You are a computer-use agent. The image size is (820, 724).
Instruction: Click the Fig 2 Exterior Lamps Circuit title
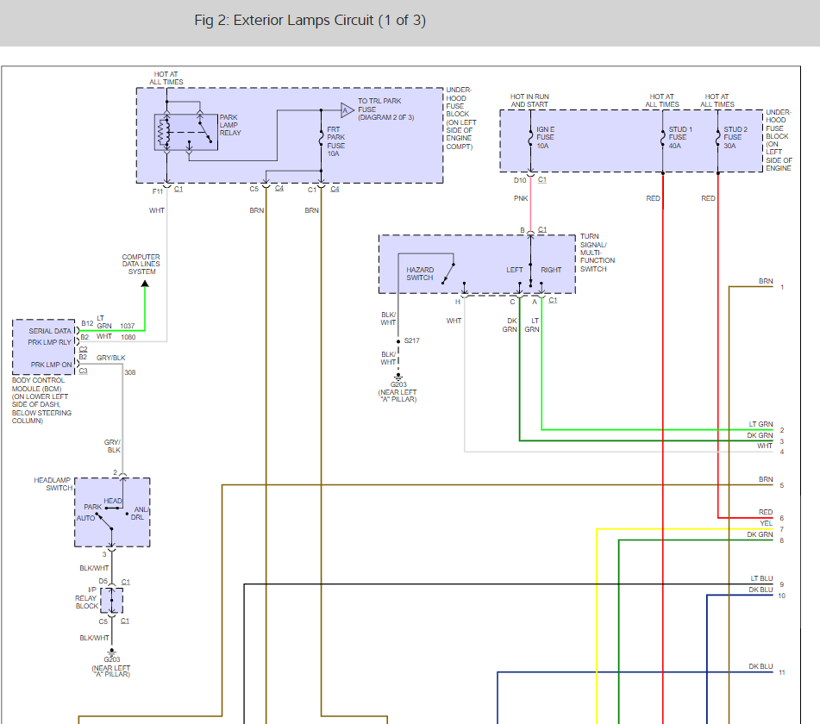pyautogui.click(x=310, y=21)
